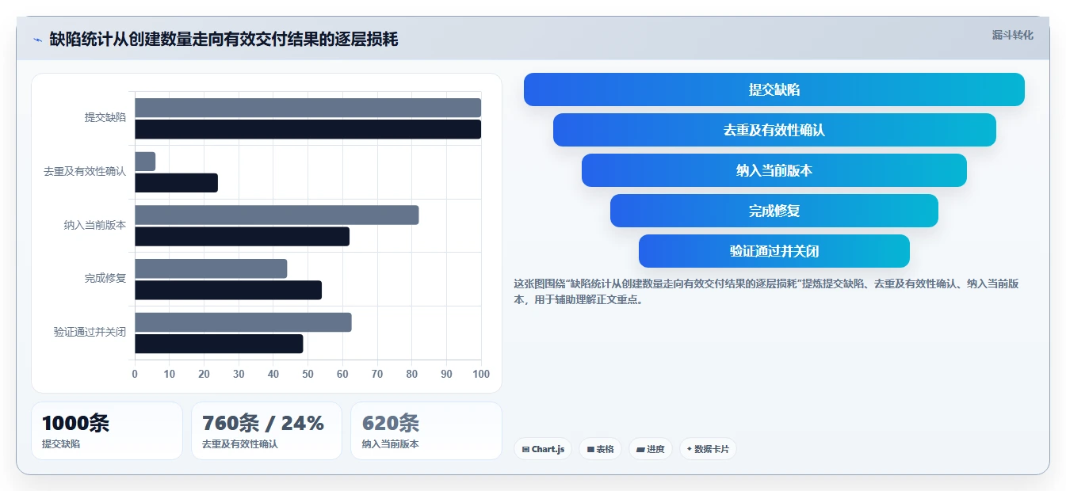Screen dimensions: 1066x491
Task: Select the 完成修复 funnel stage bar
Action: (774, 211)
